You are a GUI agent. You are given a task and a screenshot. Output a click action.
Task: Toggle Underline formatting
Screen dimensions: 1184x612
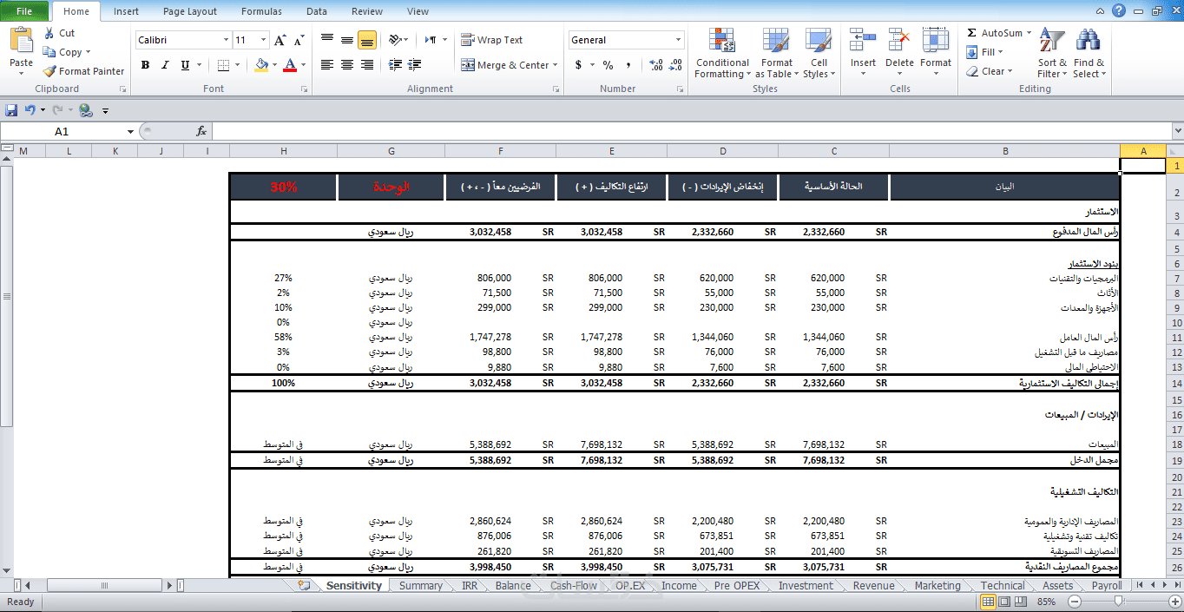185,65
